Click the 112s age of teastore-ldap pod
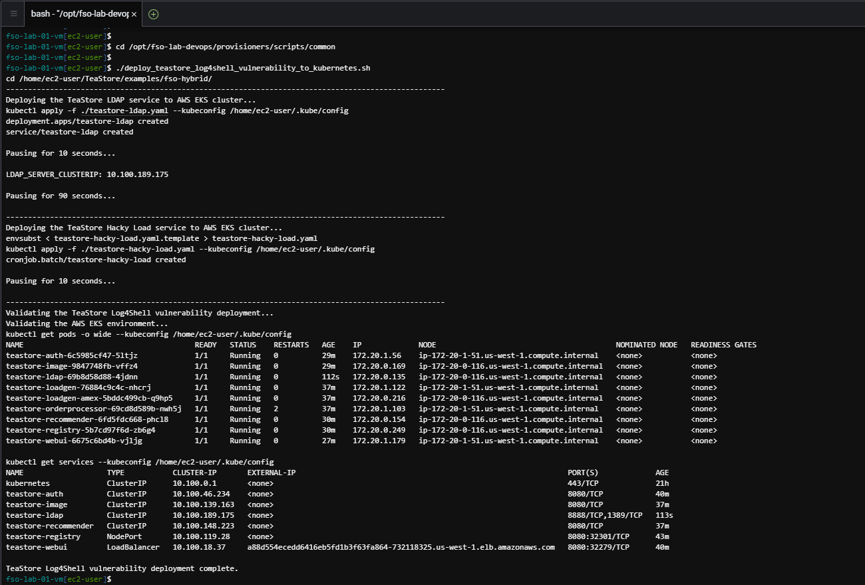The image size is (865, 585). coord(331,377)
